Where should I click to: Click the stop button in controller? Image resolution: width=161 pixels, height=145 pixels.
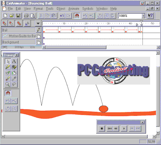[102, 128]
